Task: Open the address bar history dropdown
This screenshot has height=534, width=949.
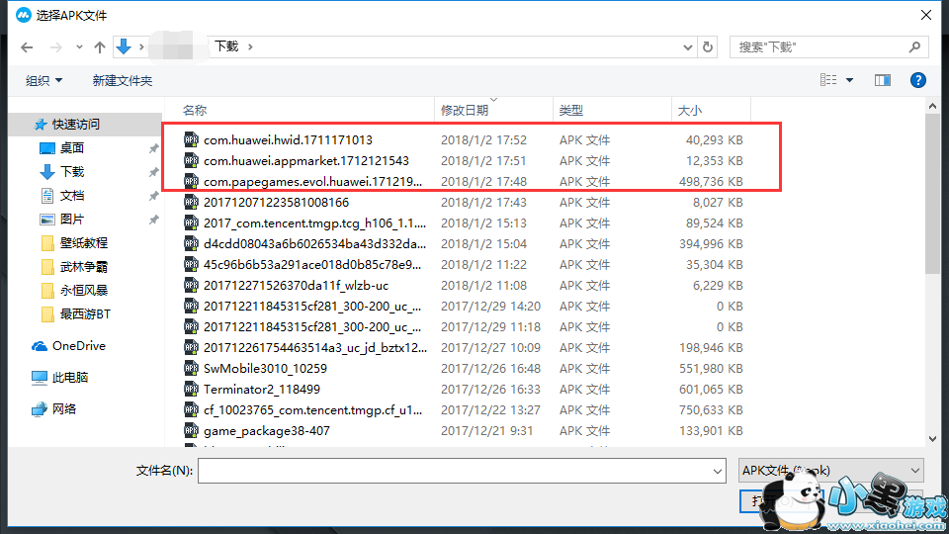Action: pyautogui.click(x=688, y=47)
